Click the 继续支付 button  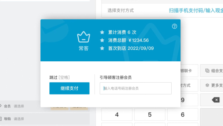pos(69,88)
